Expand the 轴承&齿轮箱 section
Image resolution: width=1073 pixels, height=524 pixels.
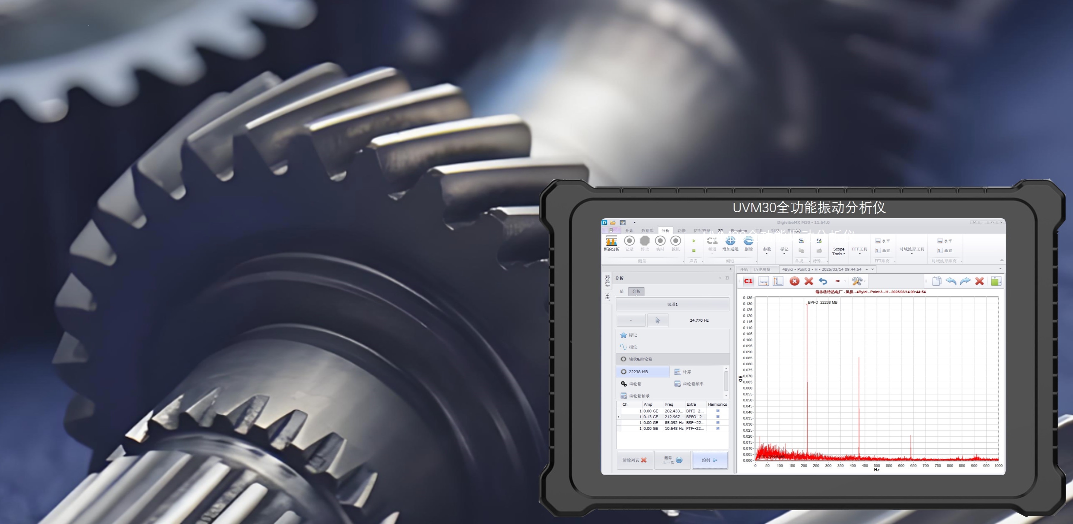(x=672, y=359)
